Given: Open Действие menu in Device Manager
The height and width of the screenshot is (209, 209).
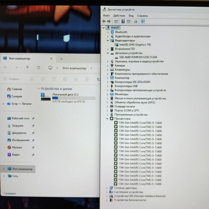Looking at the screenshot, I should pos(119,16).
